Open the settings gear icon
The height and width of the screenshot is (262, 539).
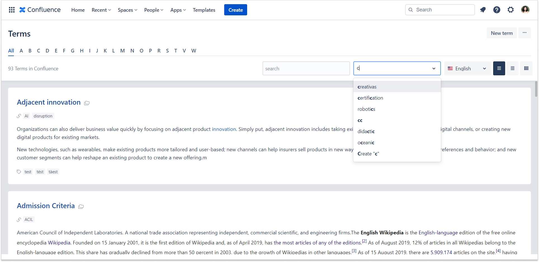point(510,10)
